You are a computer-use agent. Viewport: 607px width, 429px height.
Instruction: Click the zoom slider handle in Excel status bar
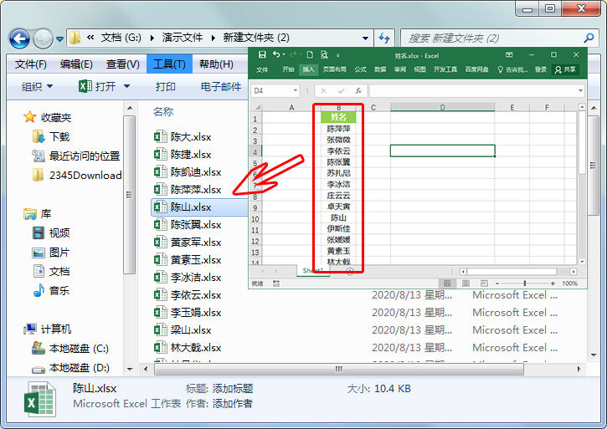tap(525, 283)
